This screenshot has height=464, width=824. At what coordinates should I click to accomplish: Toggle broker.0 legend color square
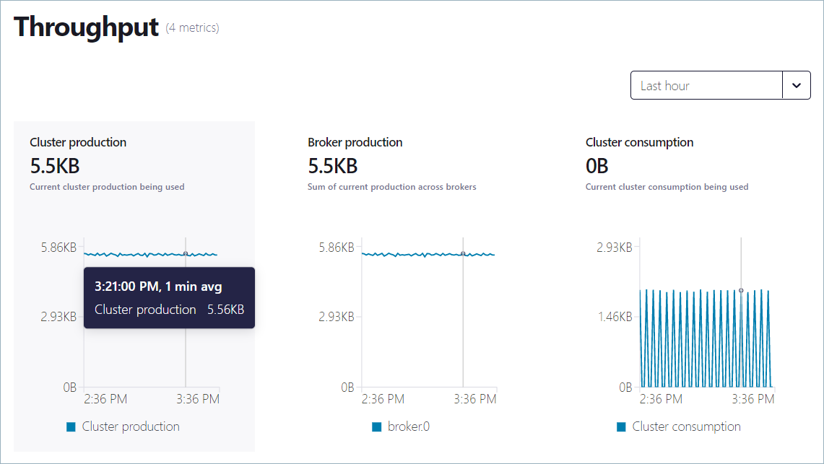pos(377,426)
